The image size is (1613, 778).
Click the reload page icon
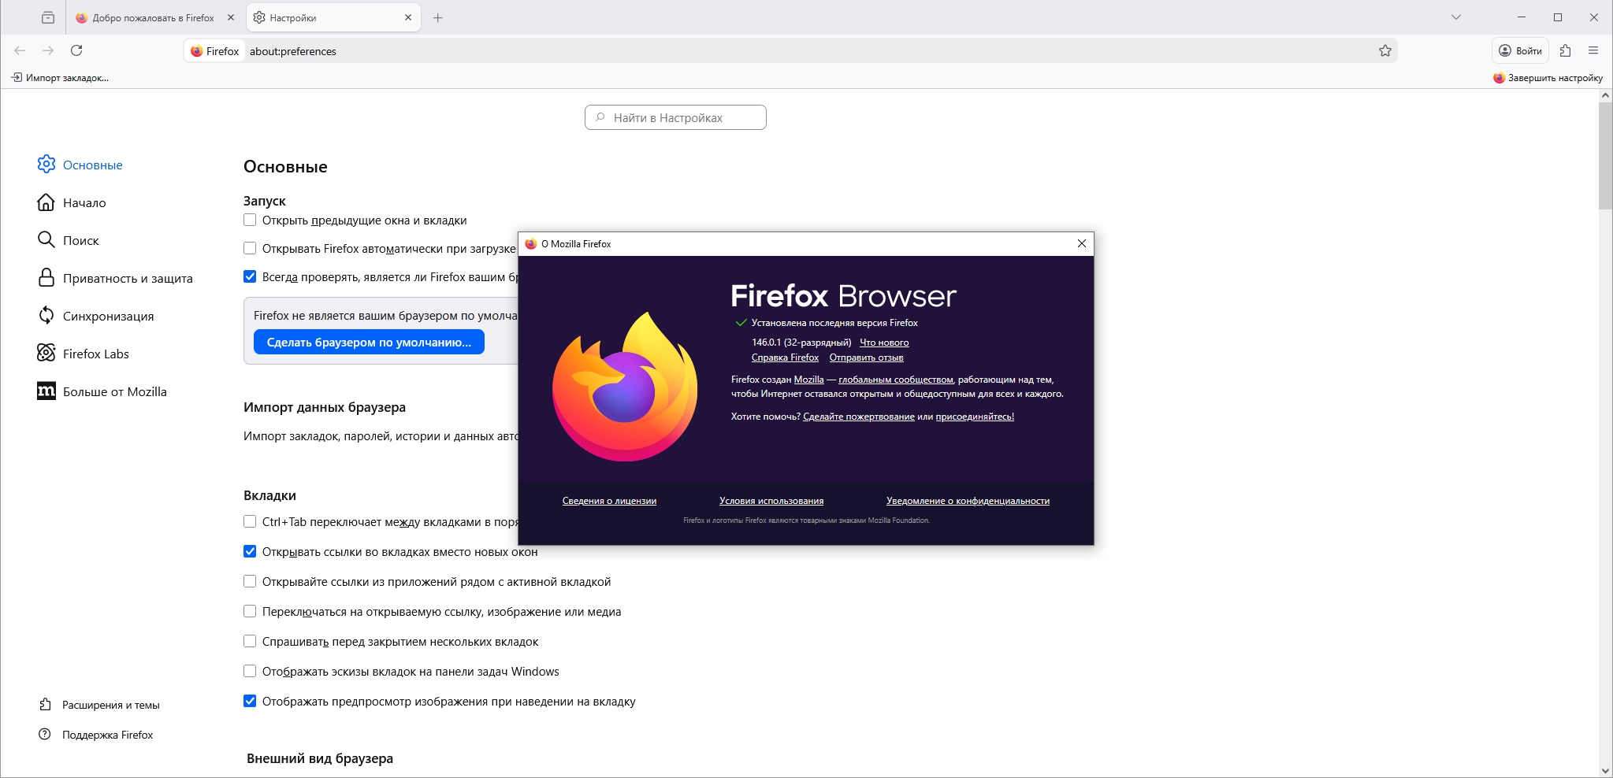[x=76, y=50]
